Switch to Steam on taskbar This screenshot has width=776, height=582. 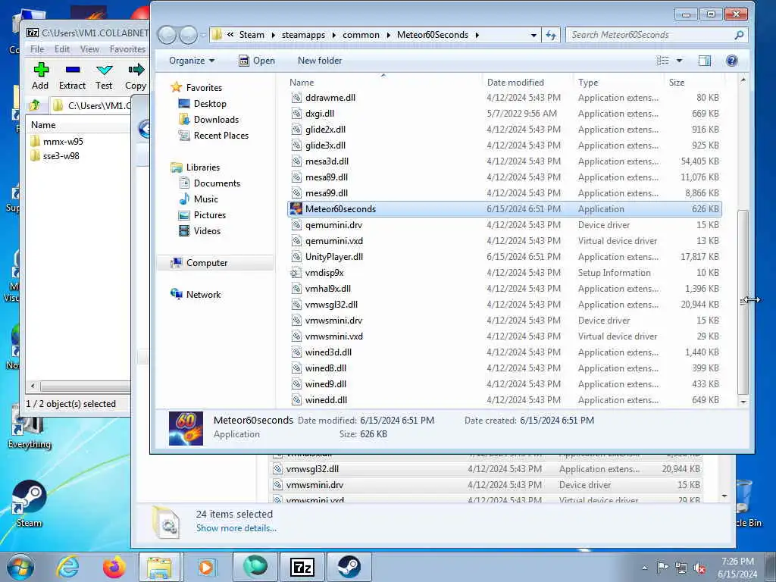(349, 567)
